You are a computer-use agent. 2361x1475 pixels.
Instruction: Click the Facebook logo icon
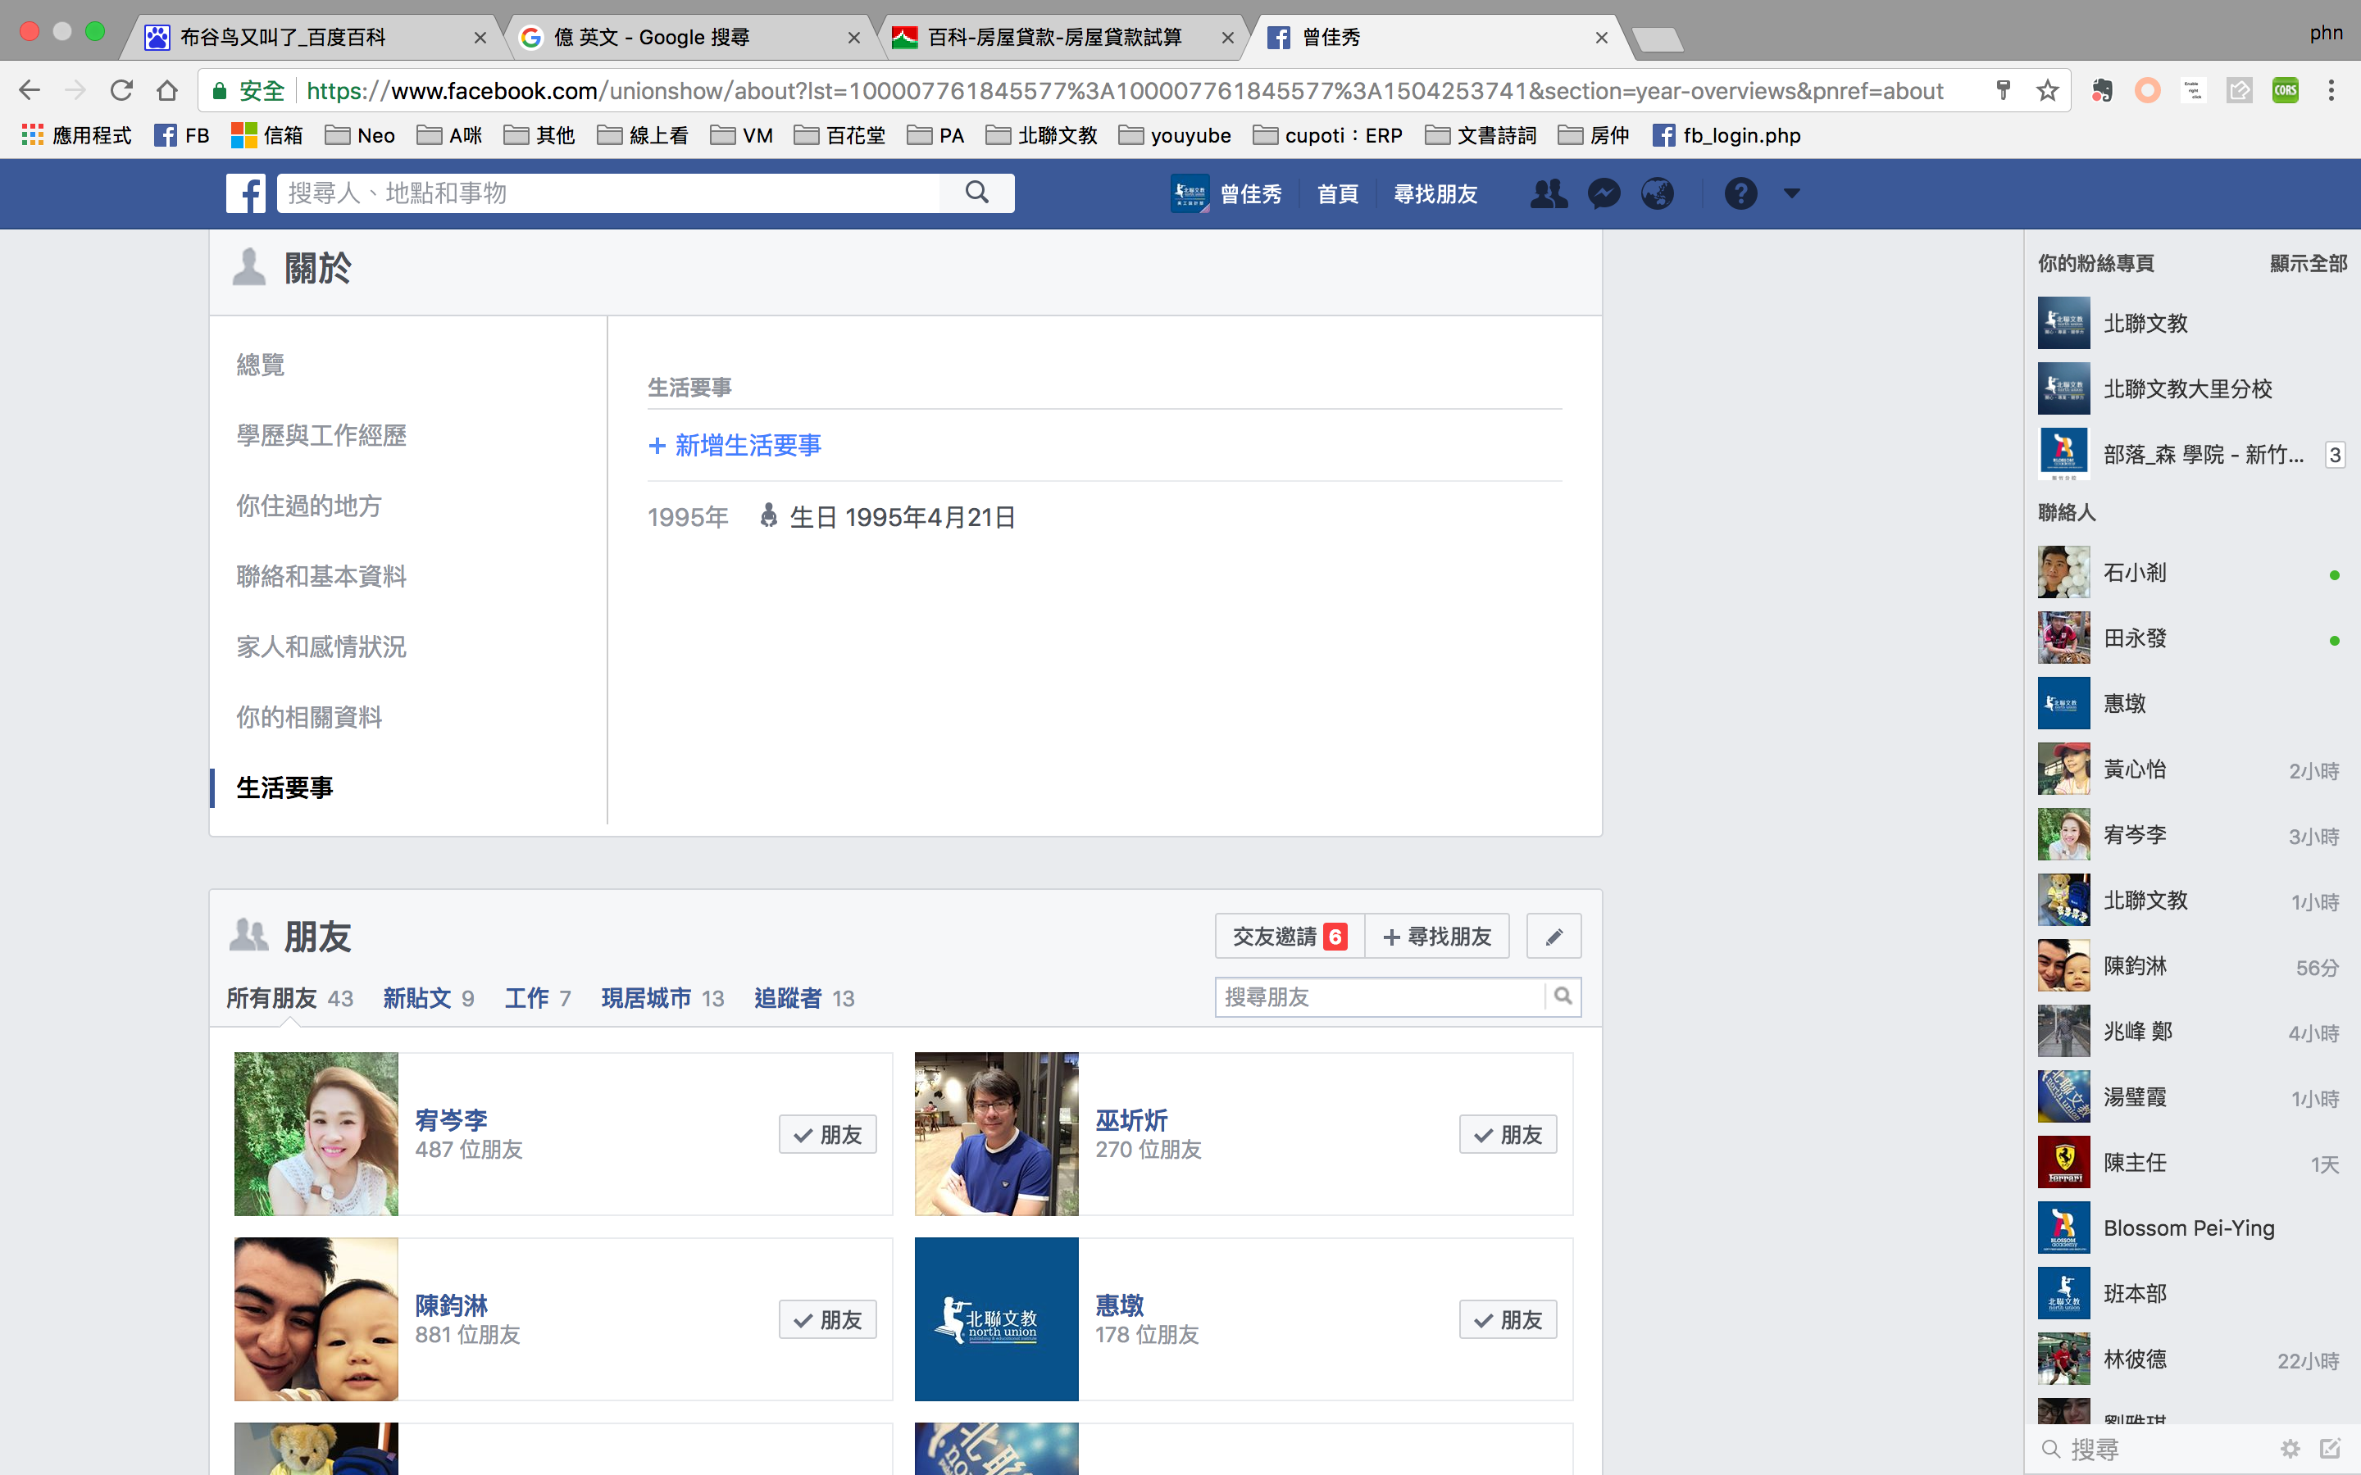246,193
